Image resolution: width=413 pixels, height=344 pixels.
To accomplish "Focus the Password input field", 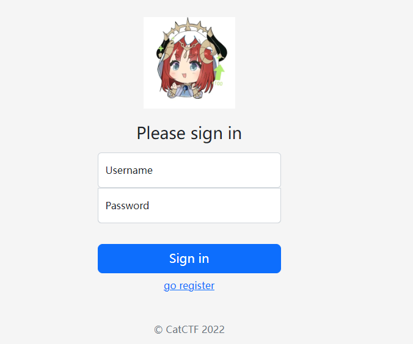I will click(189, 206).
